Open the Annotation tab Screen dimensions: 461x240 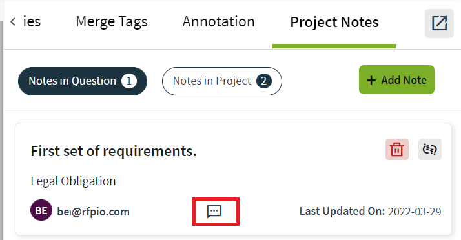point(218,22)
